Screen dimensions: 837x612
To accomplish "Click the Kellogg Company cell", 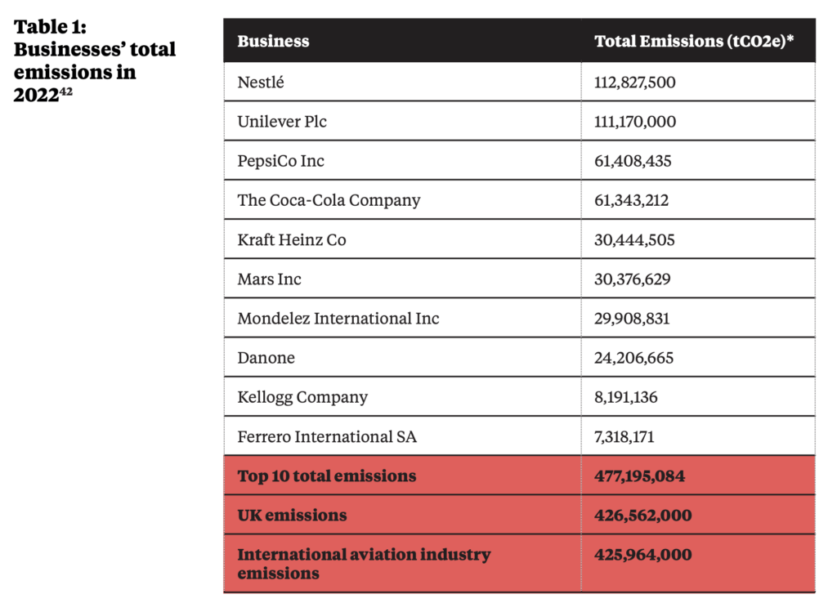I will pos(302,397).
